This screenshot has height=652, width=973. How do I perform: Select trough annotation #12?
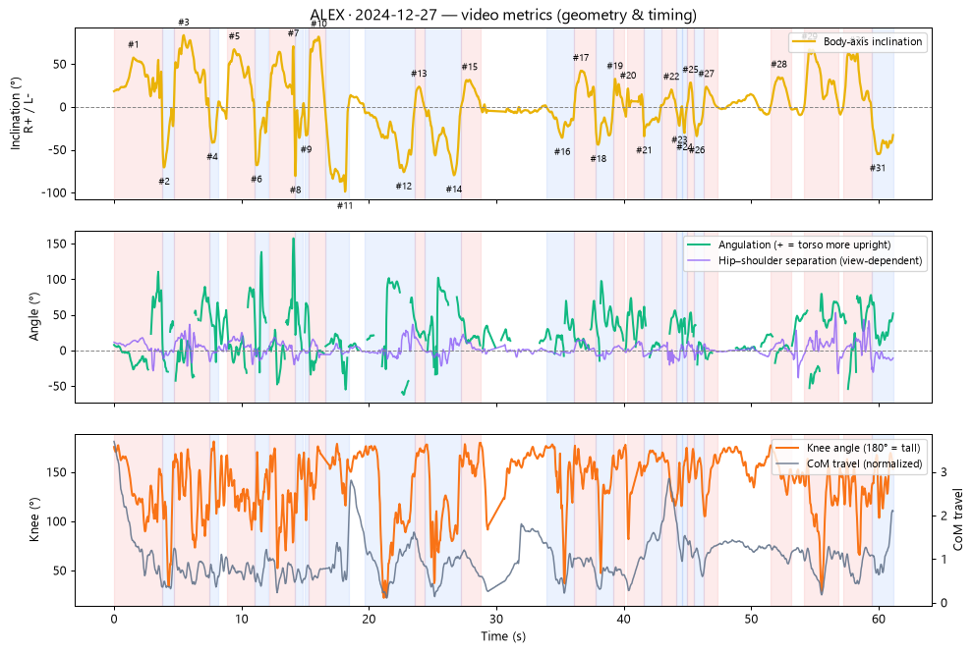[403, 186]
